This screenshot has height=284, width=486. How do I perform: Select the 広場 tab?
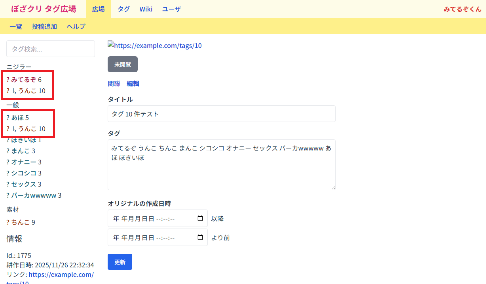(x=99, y=9)
